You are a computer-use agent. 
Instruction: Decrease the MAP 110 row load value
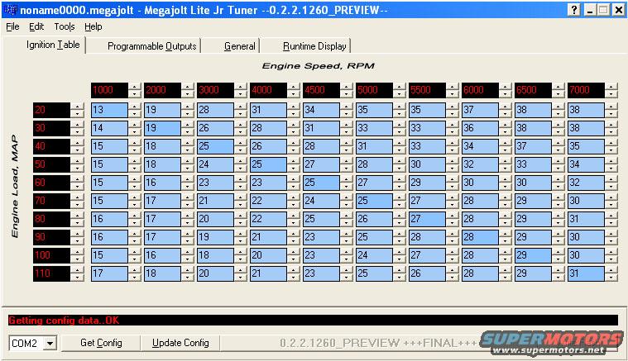click(78, 276)
